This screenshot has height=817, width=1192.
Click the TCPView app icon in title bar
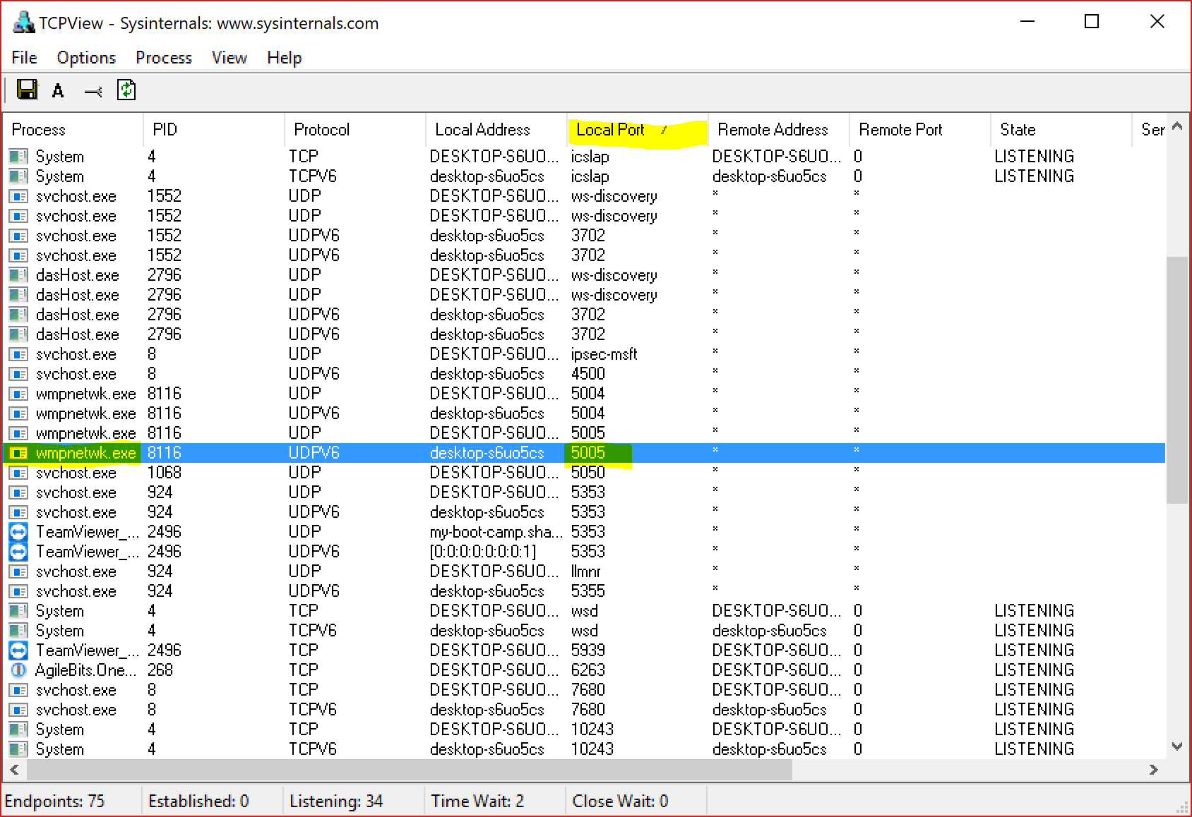(x=23, y=23)
